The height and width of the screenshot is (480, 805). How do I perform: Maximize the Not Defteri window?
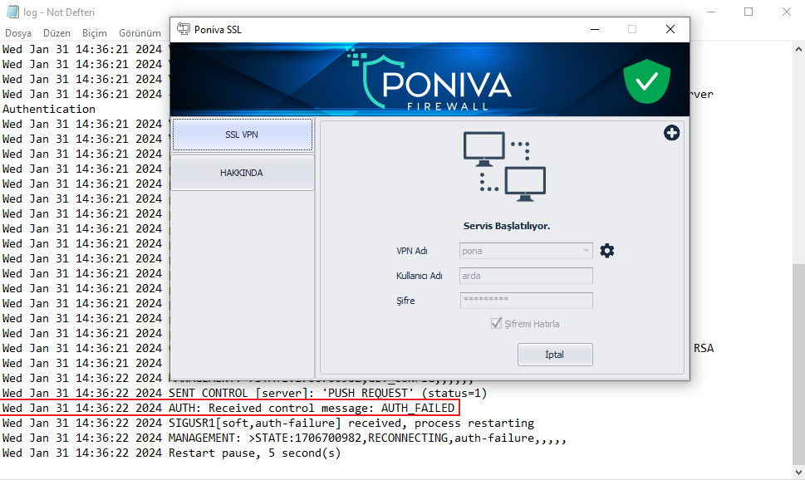tap(749, 12)
